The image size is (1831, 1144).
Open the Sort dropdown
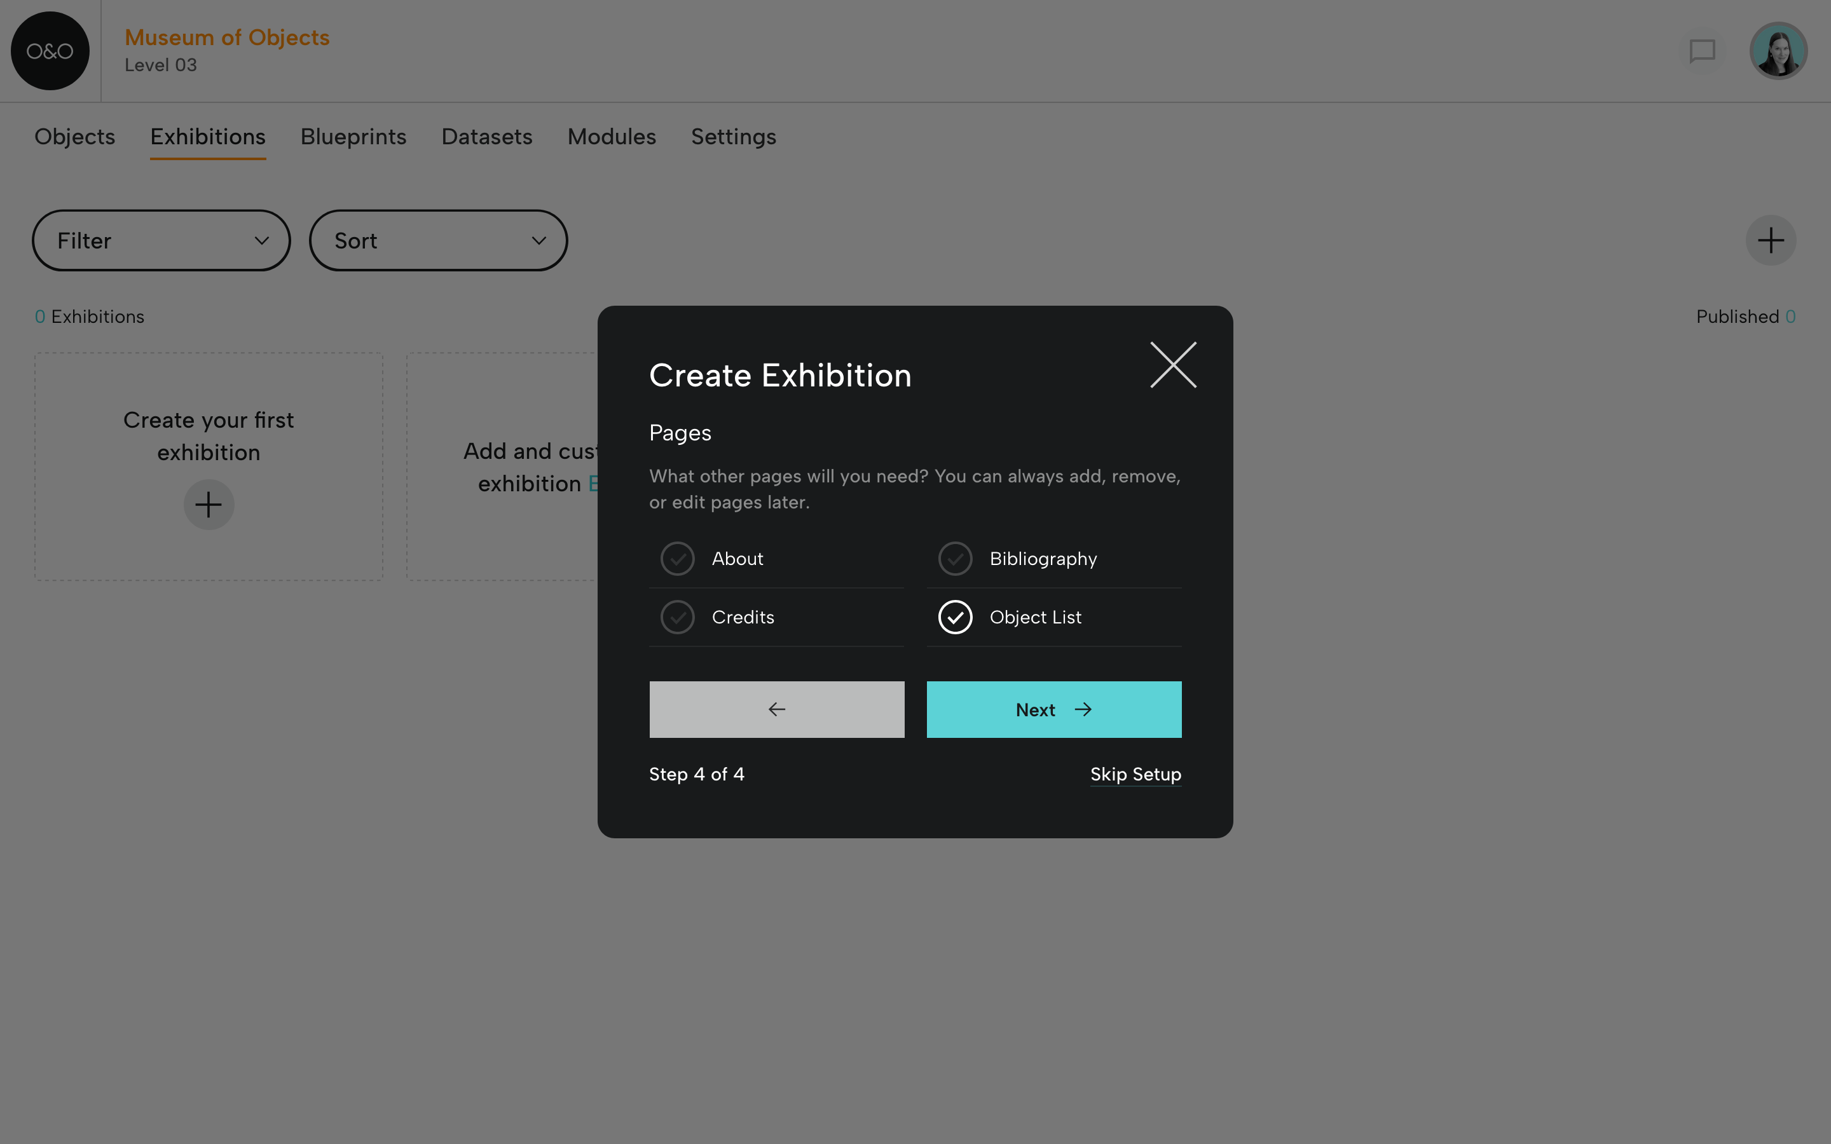pyautogui.click(x=438, y=241)
